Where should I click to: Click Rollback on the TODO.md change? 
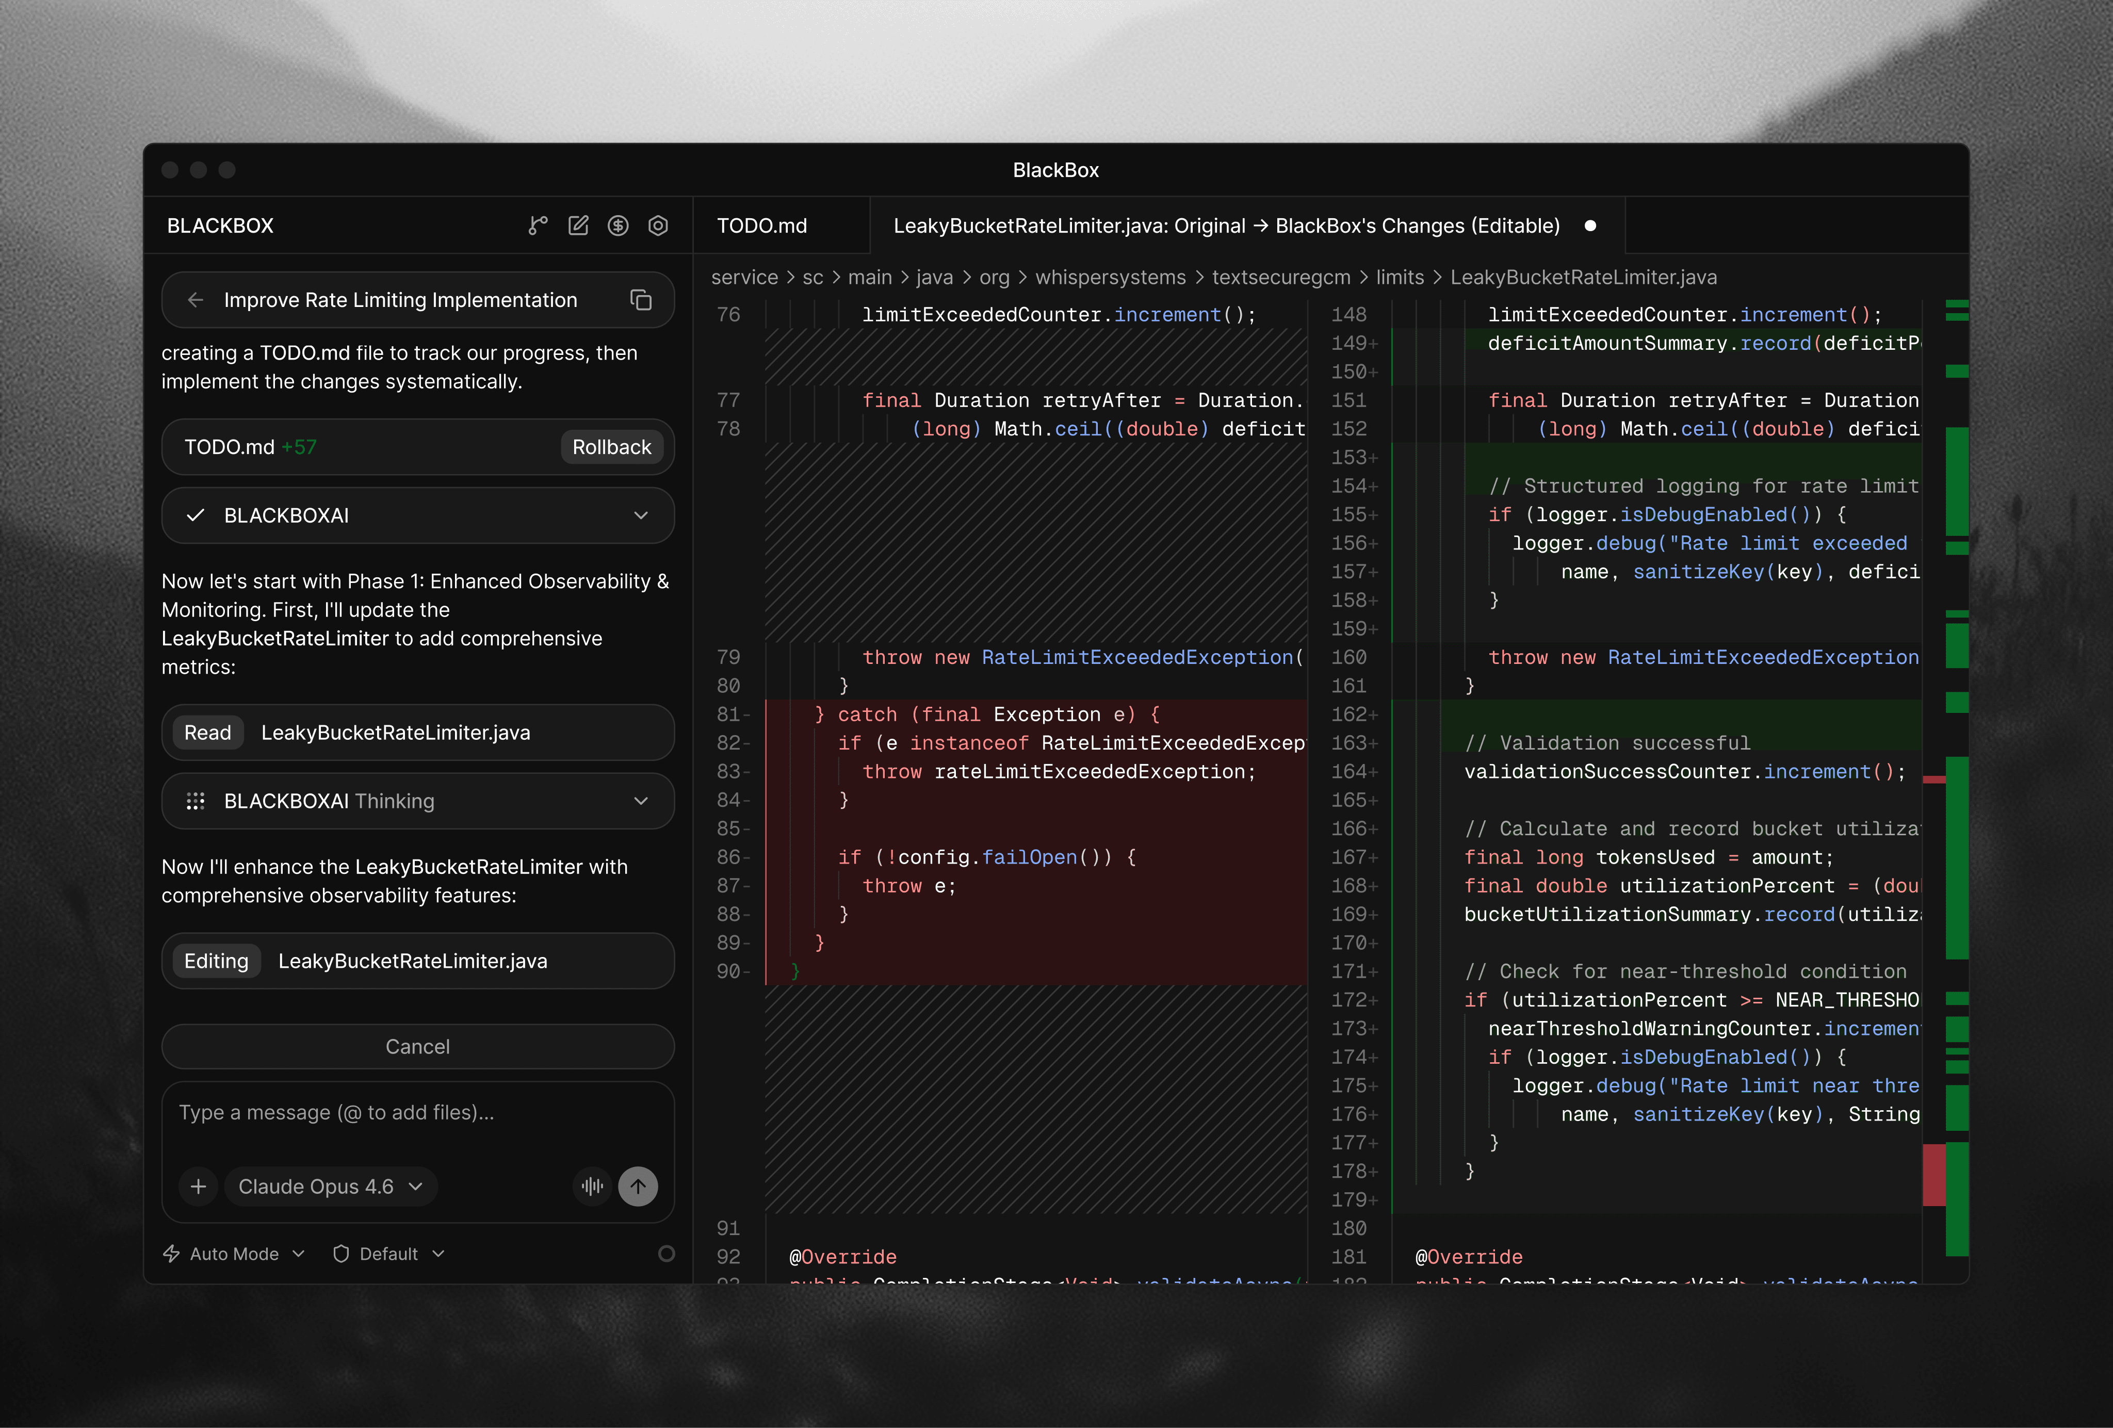click(x=611, y=447)
